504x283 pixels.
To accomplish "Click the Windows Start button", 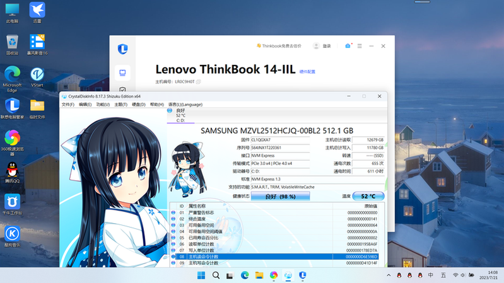I will click(x=201, y=275).
